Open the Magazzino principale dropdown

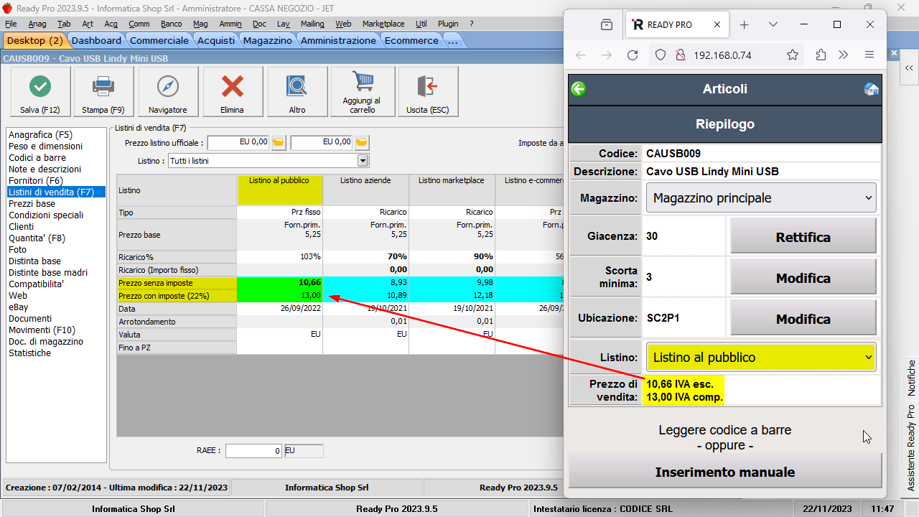761,197
